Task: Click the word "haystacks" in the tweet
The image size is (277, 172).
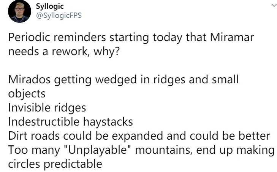Action: [108, 121]
